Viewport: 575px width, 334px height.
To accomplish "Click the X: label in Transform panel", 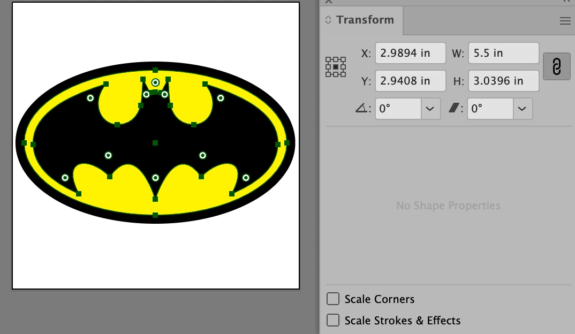I will (x=366, y=54).
